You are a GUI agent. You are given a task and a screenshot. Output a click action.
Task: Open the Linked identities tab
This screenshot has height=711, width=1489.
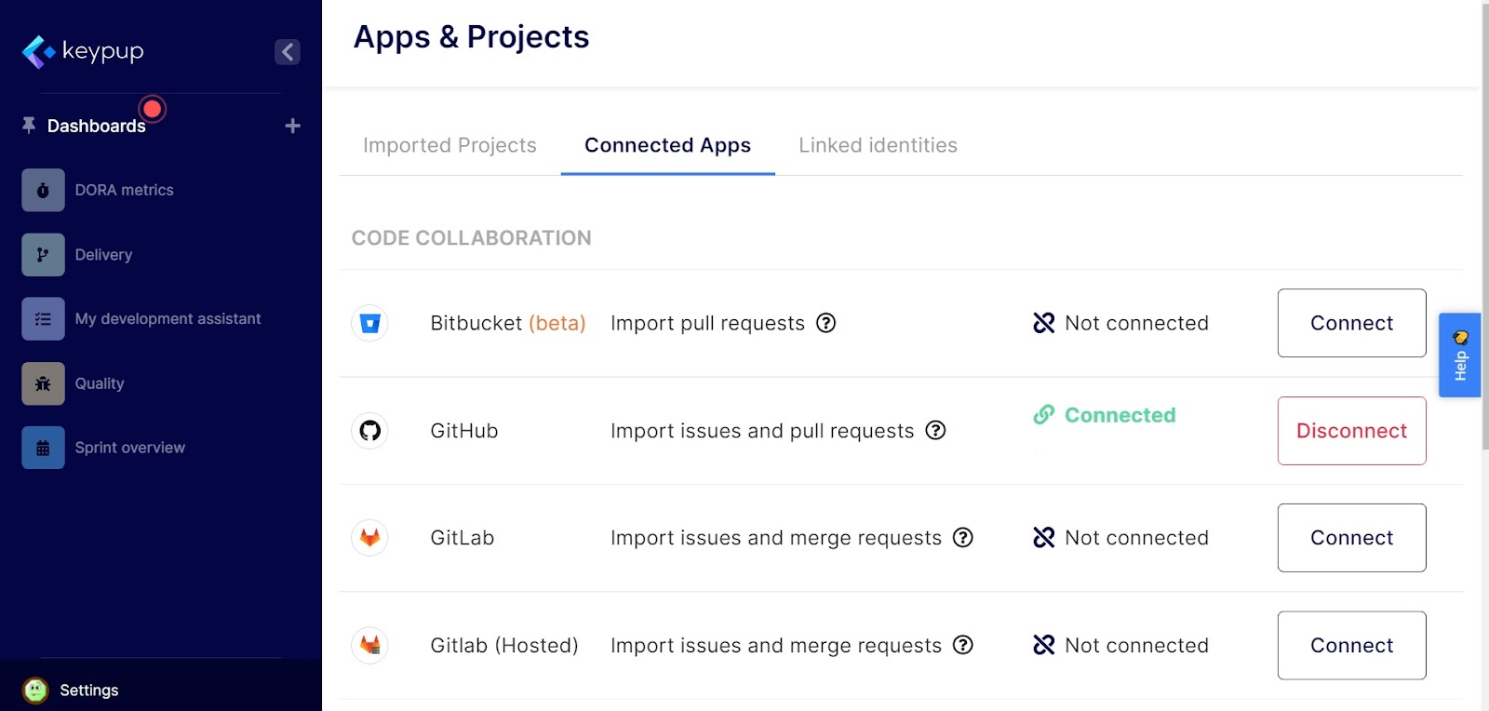(878, 145)
